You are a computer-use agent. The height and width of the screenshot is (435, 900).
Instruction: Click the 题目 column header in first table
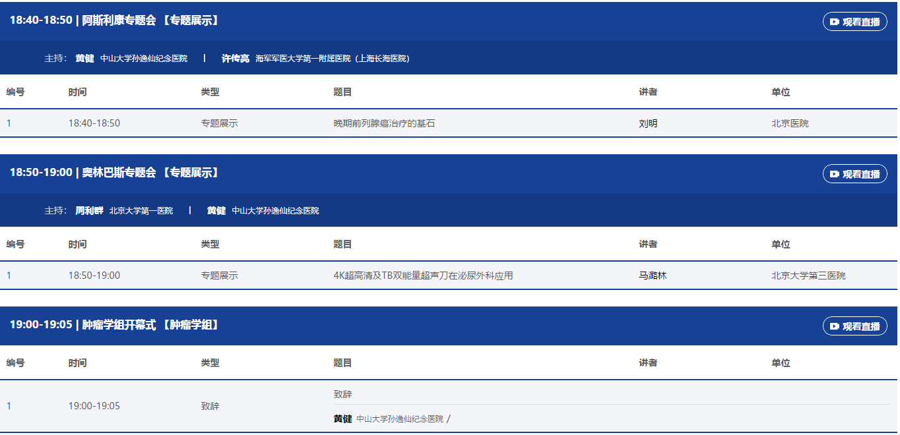pyautogui.click(x=342, y=92)
